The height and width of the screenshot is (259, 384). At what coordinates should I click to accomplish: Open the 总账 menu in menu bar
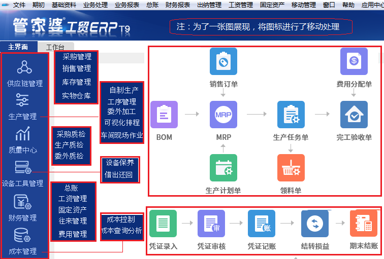(152, 5)
